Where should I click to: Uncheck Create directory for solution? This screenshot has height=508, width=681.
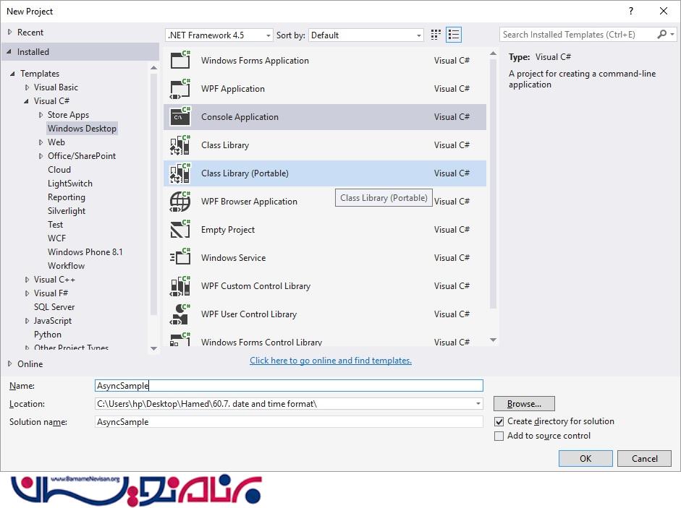tap(499, 421)
